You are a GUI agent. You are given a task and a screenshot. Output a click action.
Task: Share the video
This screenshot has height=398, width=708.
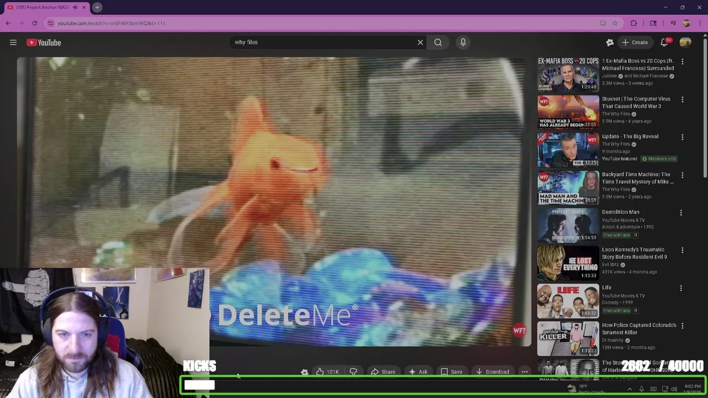coord(383,372)
